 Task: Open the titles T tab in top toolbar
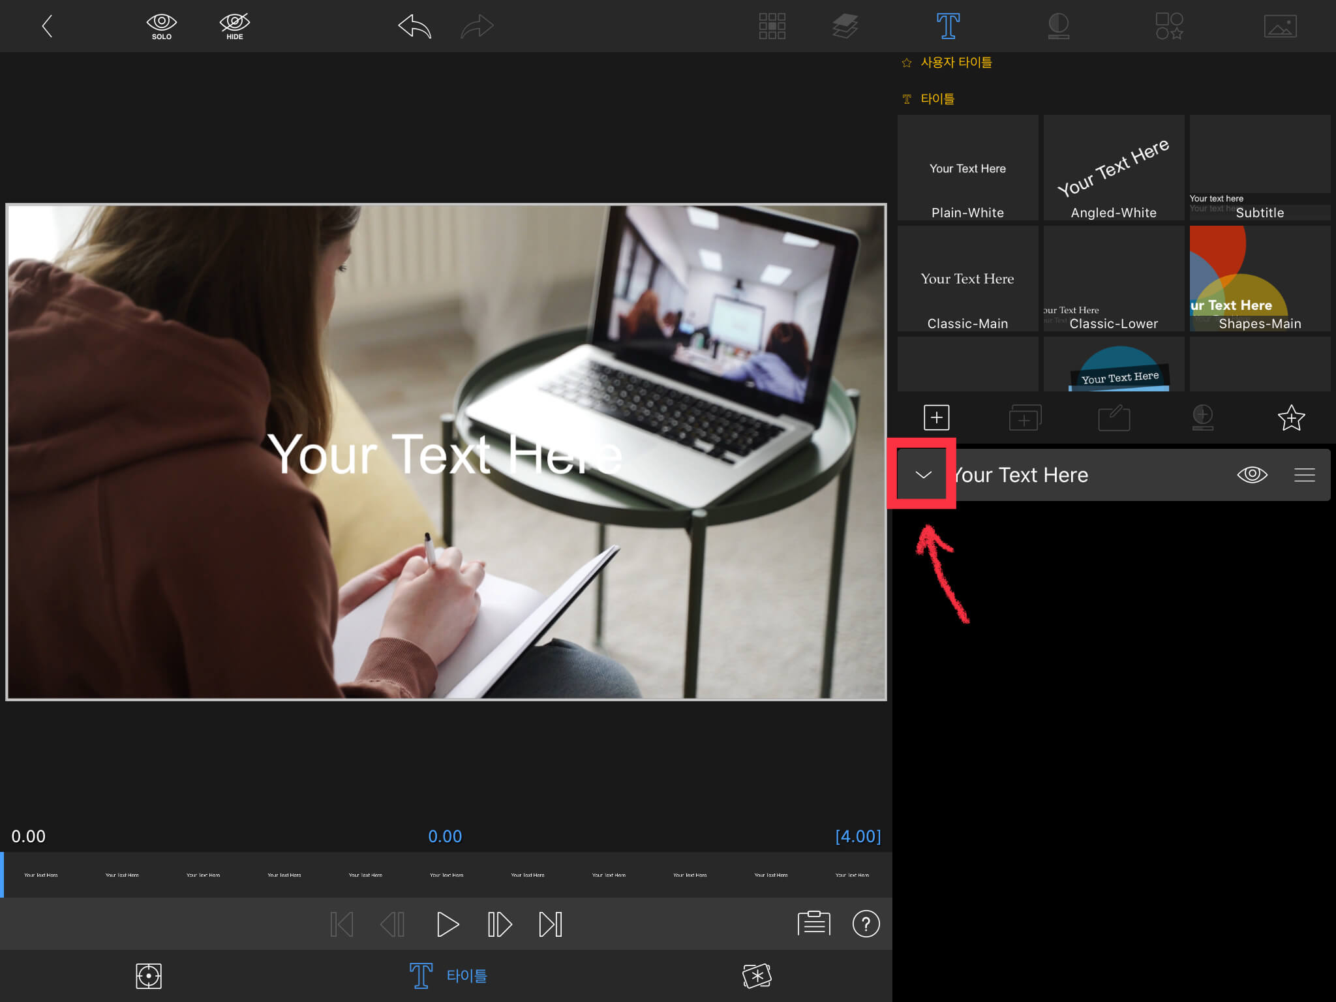tap(948, 27)
